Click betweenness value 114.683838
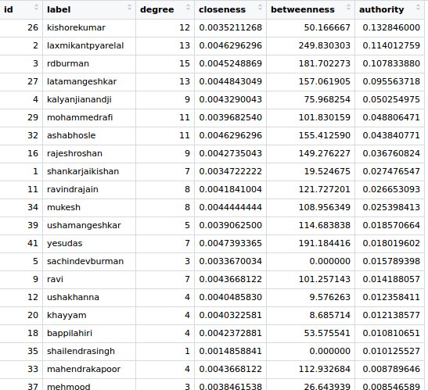The height and width of the screenshot is (390, 428). [x=324, y=226]
